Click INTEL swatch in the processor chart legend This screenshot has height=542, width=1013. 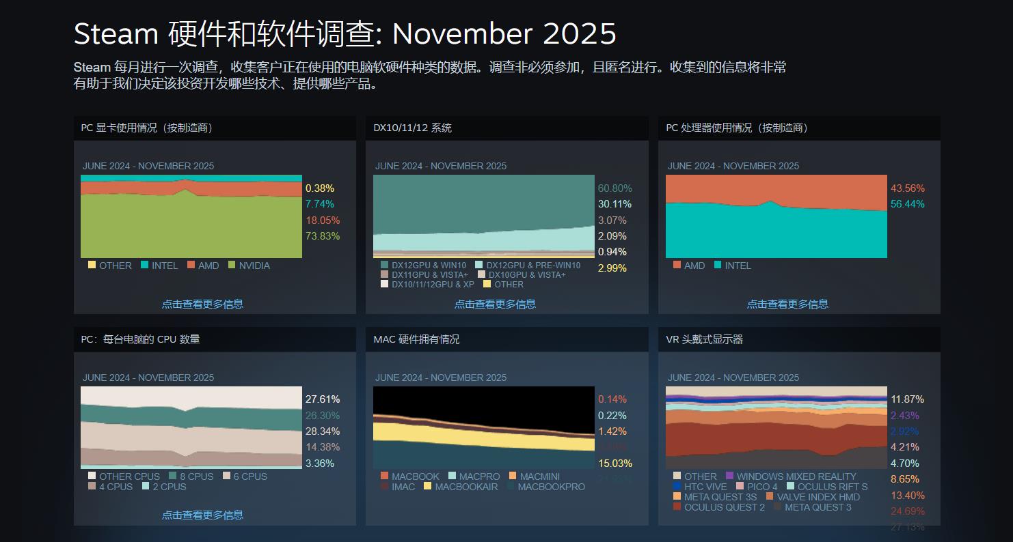718,265
